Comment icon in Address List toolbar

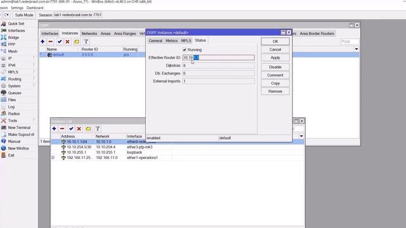coord(88,129)
